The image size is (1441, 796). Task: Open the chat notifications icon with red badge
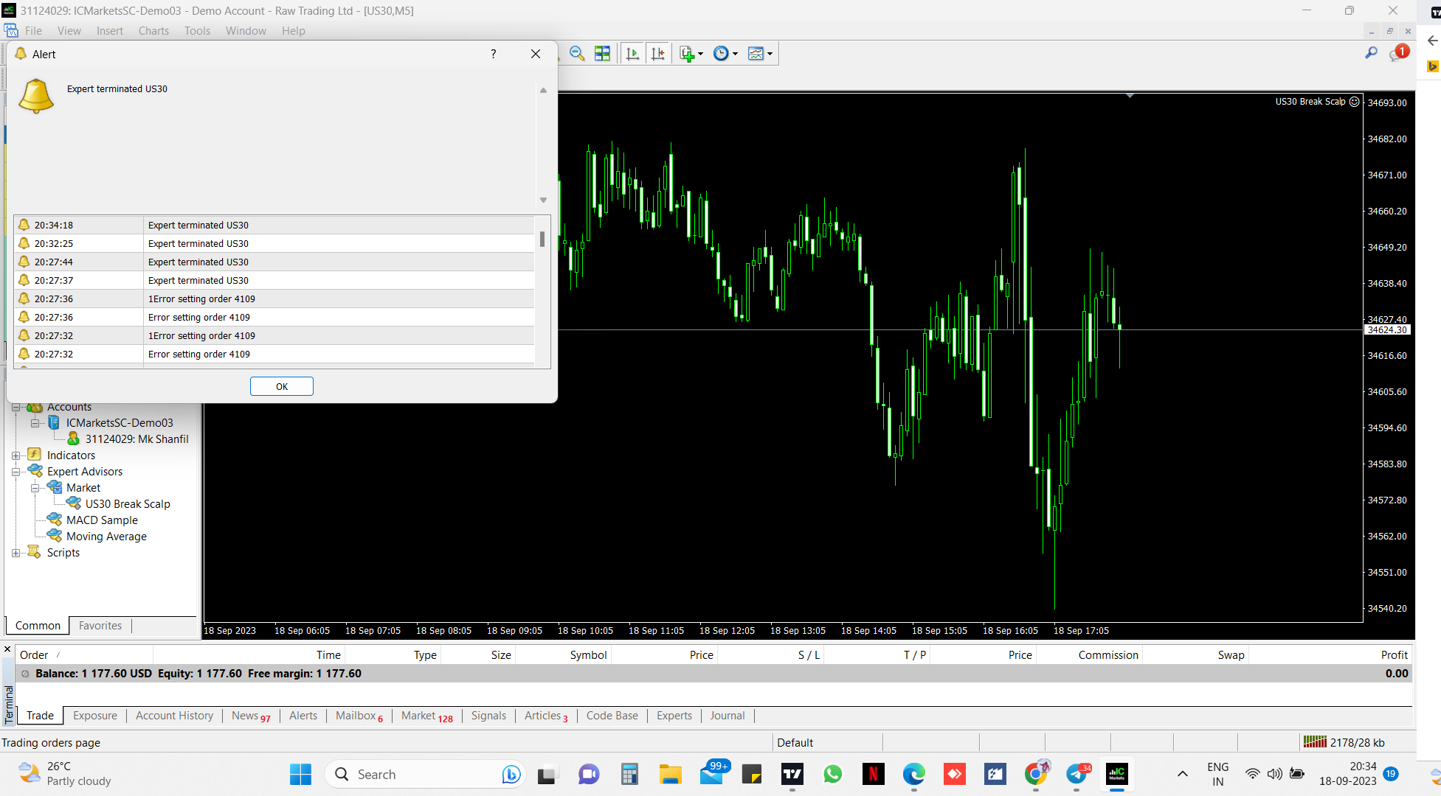pos(1397,53)
